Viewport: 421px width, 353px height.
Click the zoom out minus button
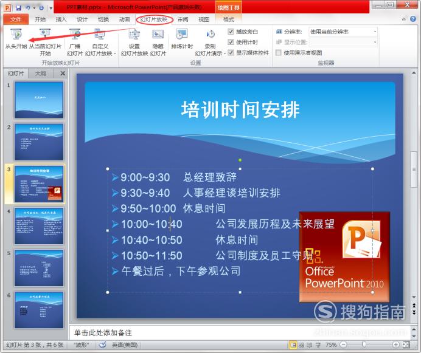pyautogui.click(x=343, y=344)
